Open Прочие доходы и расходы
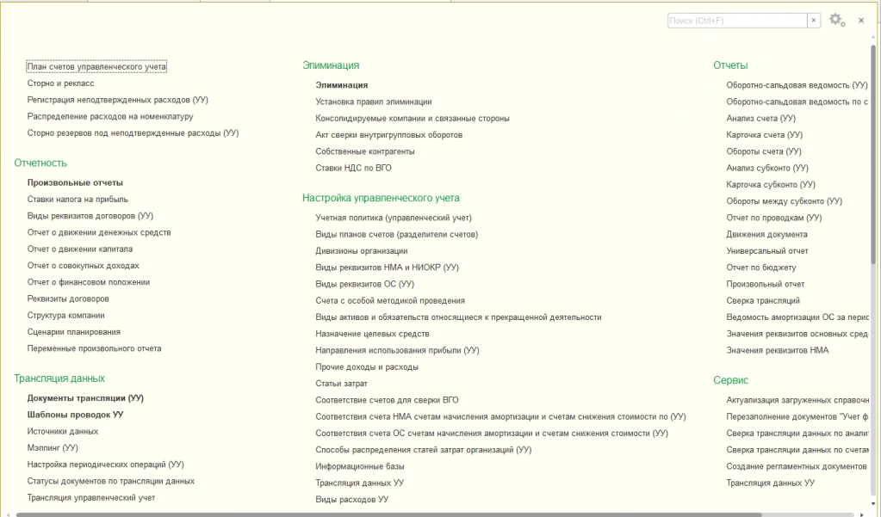 pos(367,366)
